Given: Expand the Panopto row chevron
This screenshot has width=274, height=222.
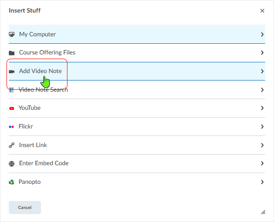Looking at the screenshot, I should (x=262, y=182).
